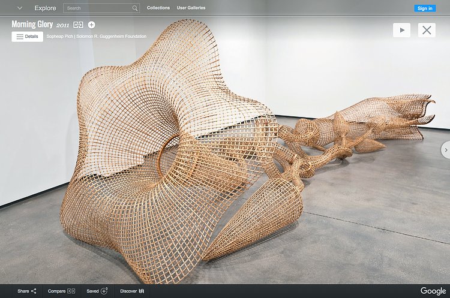Click the Google logo
Image resolution: width=450 pixels, height=298 pixels.
pyautogui.click(x=433, y=291)
